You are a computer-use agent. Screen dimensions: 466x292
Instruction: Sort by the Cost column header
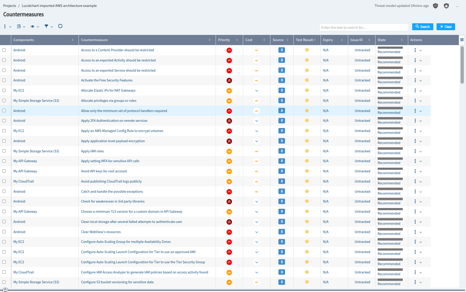(x=257, y=40)
